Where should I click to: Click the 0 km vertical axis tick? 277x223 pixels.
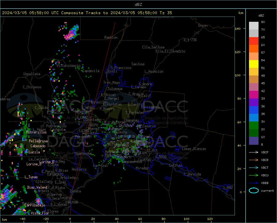241,192
